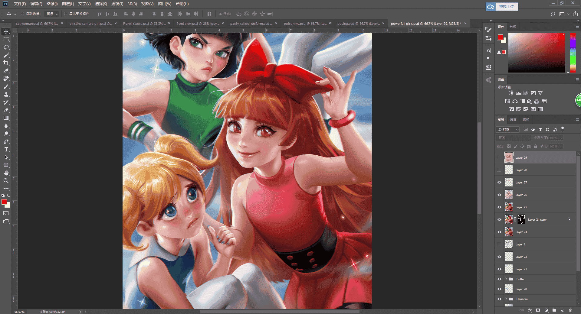
Task: Open the Paths panel tab (路径)
Action: 526,120
